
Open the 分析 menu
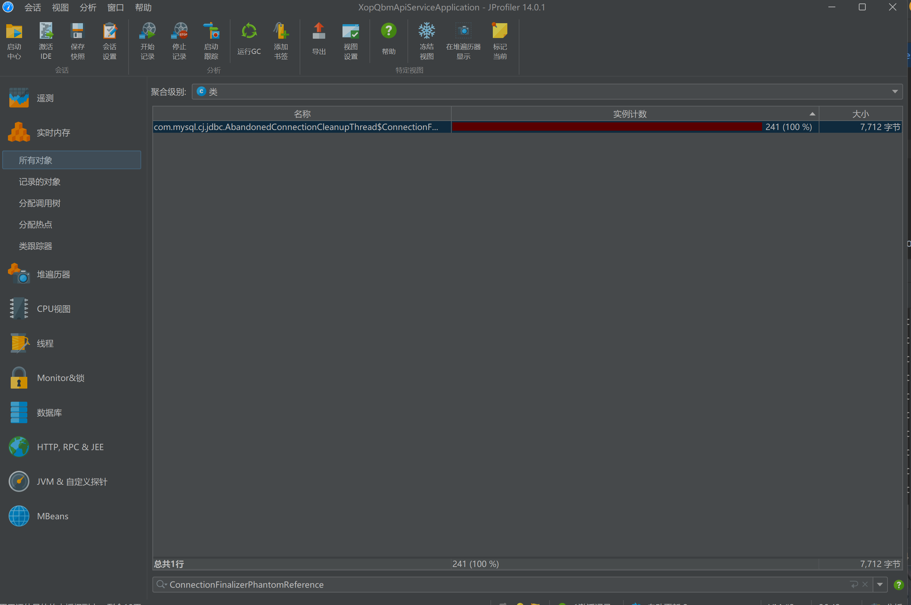click(88, 7)
